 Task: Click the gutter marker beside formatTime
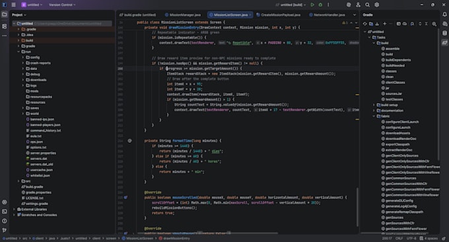pyautogui.click(x=129, y=141)
